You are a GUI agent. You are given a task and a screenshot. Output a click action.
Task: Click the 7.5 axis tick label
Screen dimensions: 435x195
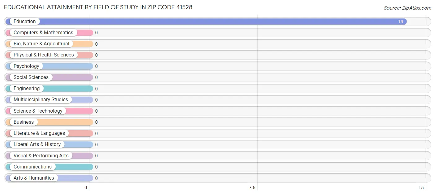click(252, 188)
